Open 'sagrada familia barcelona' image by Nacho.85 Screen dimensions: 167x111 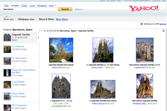(x=61, y=50)
